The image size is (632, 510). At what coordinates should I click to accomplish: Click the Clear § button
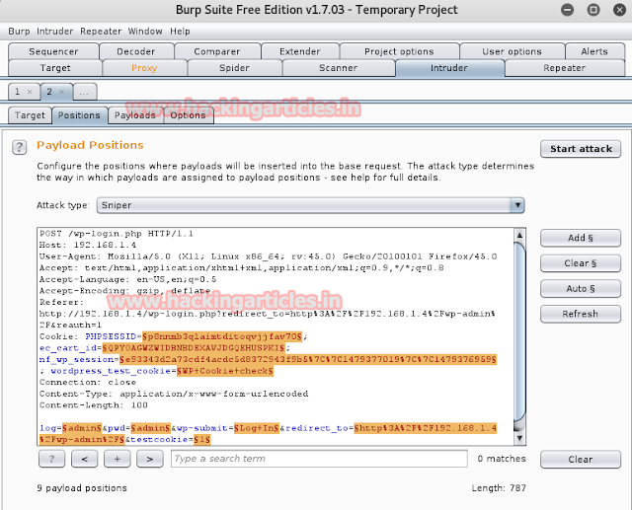(581, 263)
